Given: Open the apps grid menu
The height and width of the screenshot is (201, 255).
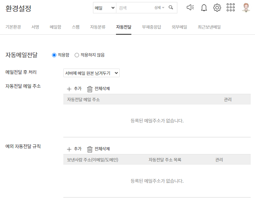Looking at the screenshot, I should click(231, 8).
